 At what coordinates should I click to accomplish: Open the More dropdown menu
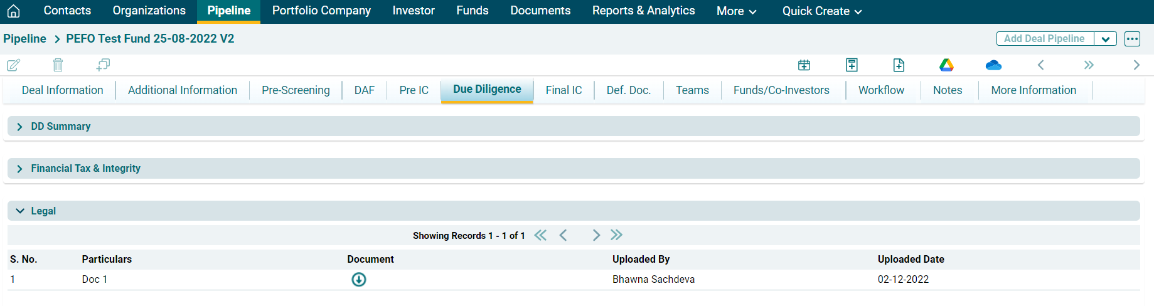[736, 11]
